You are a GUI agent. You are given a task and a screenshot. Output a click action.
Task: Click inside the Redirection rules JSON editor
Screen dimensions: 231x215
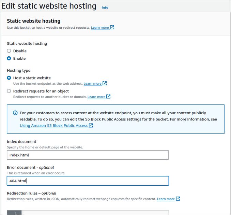click(x=95, y=213)
